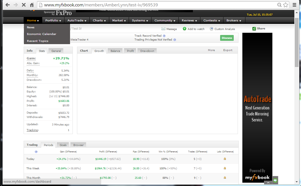This screenshot has width=301, height=186.
Task: Expand the Portfolio dropdown menu
Action: tap(53, 20)
